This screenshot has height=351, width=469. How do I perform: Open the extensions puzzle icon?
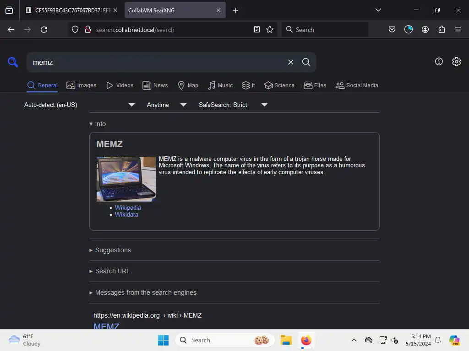(442, 30)
